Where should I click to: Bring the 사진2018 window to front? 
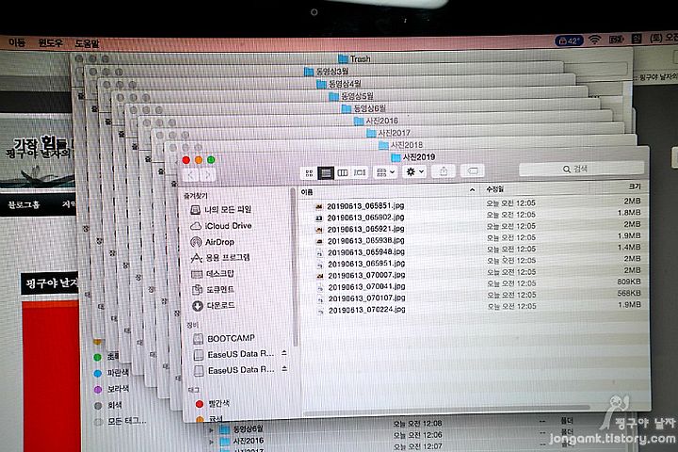pos(401,145)
